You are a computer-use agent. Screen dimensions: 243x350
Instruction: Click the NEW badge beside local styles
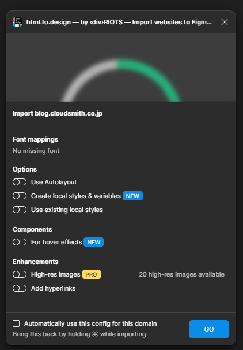[x=132, y=196]
